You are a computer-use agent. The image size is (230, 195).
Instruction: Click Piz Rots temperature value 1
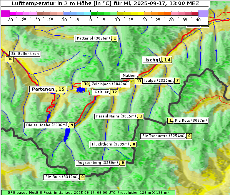(x=170, y=121)
